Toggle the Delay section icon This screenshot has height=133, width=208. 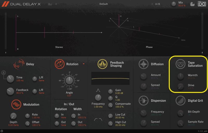coord(19,64)
